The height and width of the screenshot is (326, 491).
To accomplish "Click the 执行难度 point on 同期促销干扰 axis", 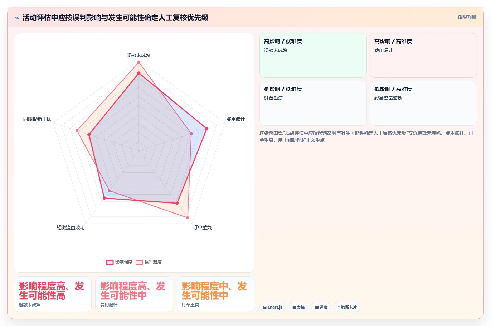I will click(x=77, y=131).
